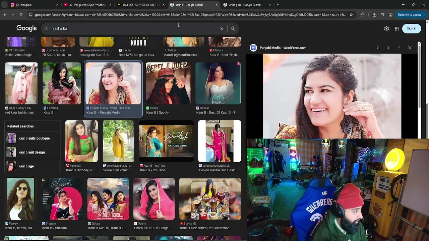429x241 pixels.
Task: Open Kaur B - Shazam image result
Action: point(62,199)
